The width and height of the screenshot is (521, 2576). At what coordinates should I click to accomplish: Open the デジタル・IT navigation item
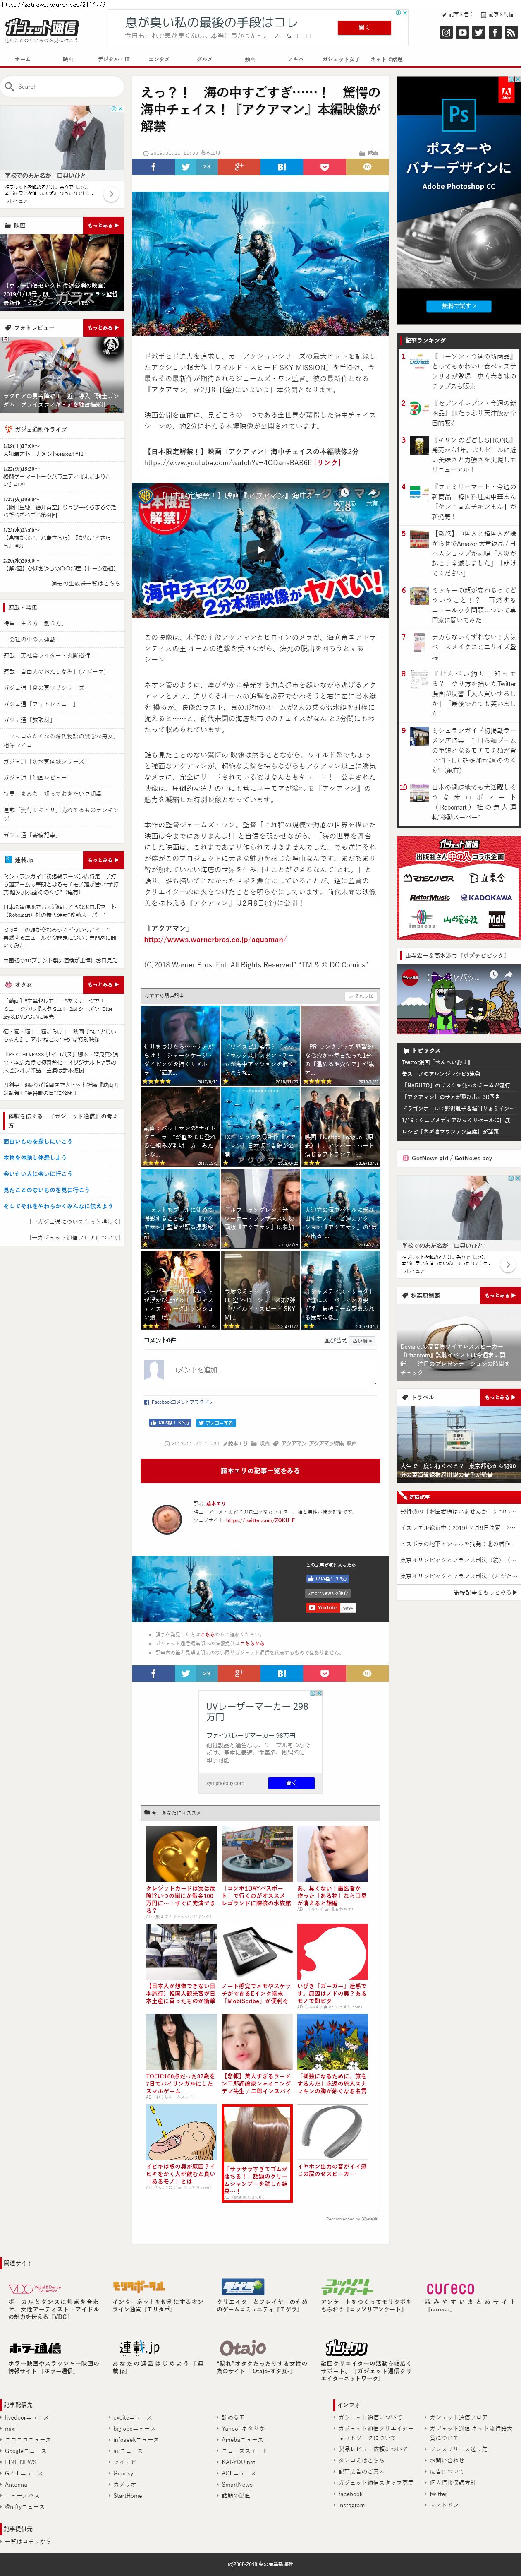click(x=113, y=59)
